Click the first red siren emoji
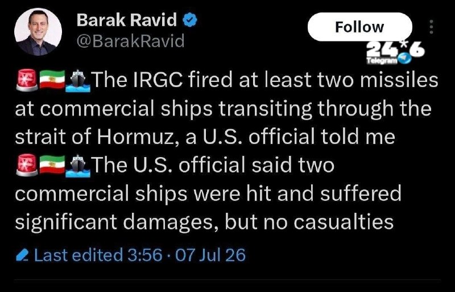The image size is (455, 292). point(27,80)
